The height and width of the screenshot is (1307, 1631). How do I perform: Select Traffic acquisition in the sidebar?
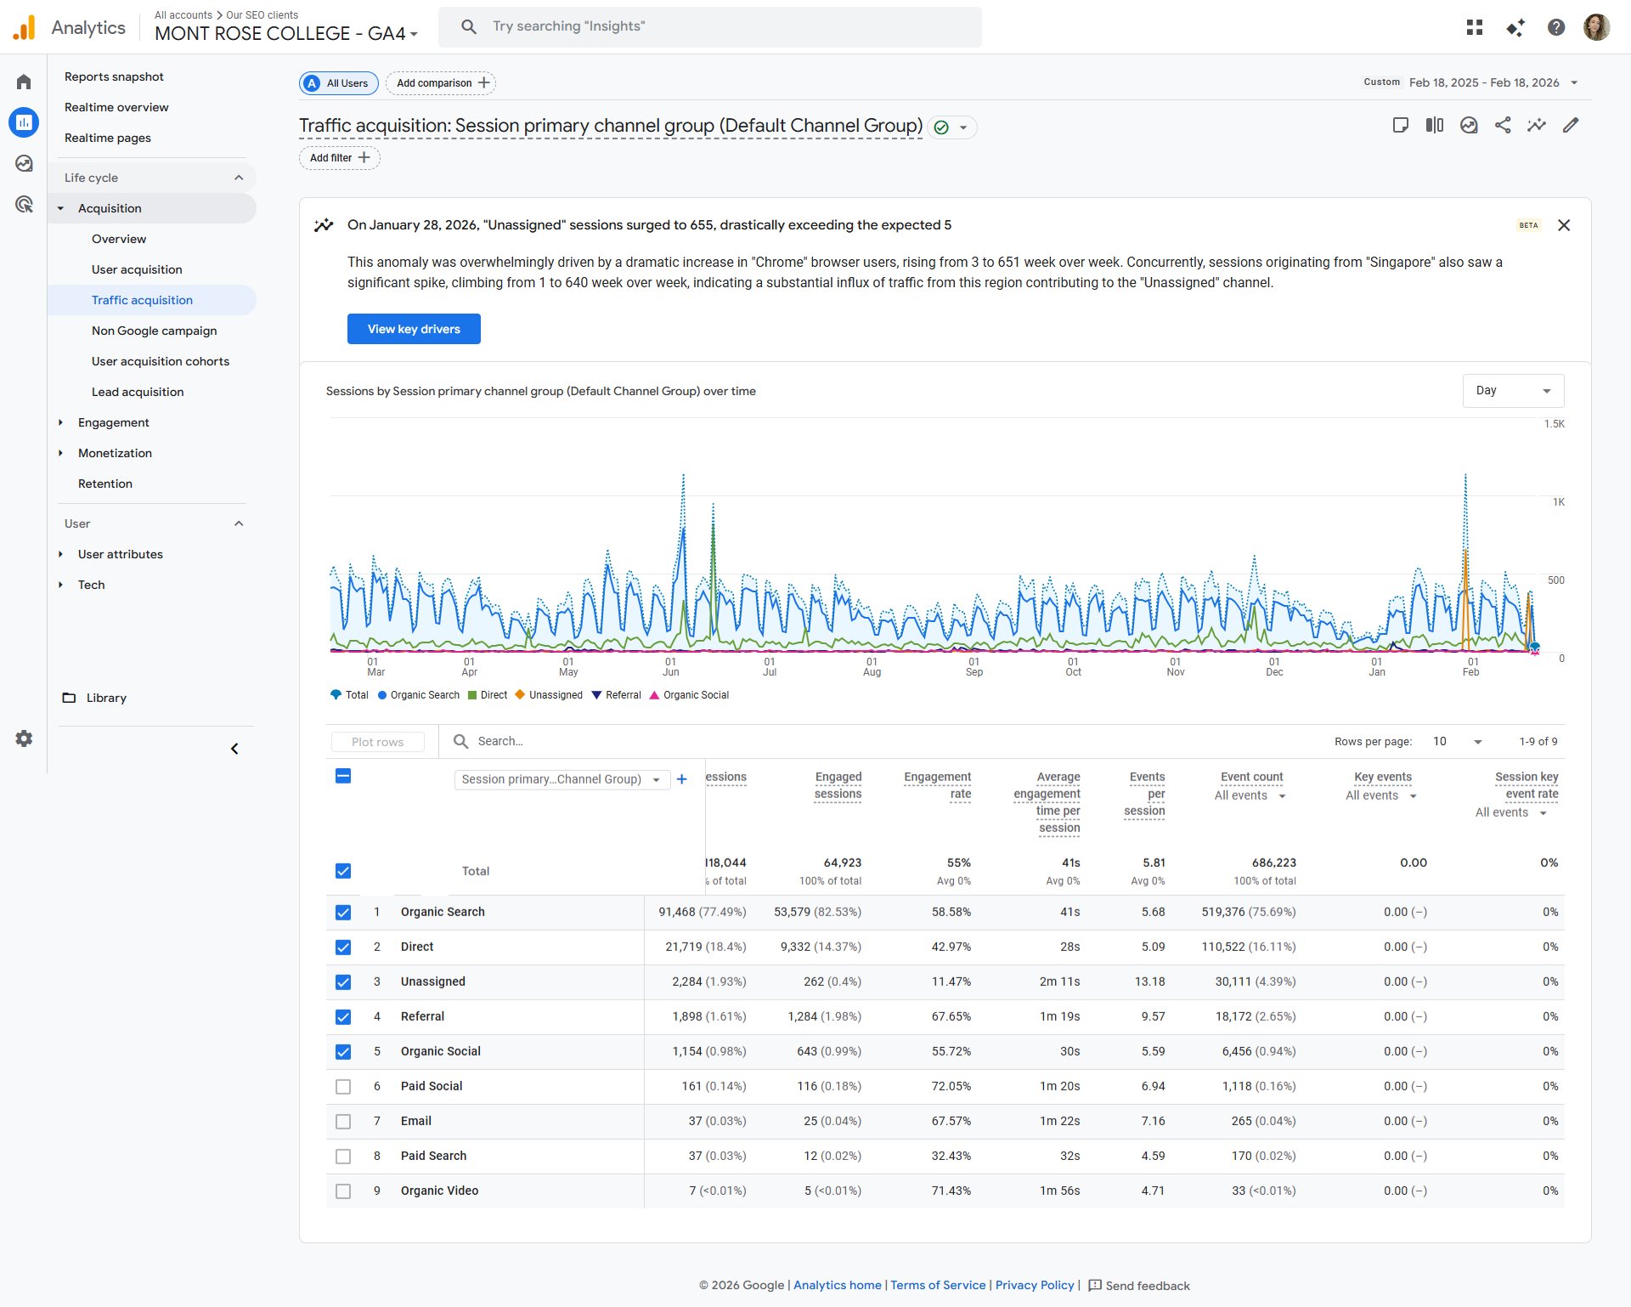(x=142, y=299)
